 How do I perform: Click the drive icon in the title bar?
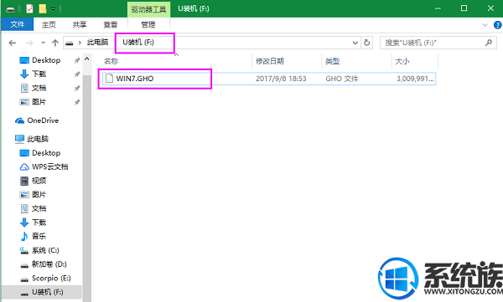(x=10, y=9)
